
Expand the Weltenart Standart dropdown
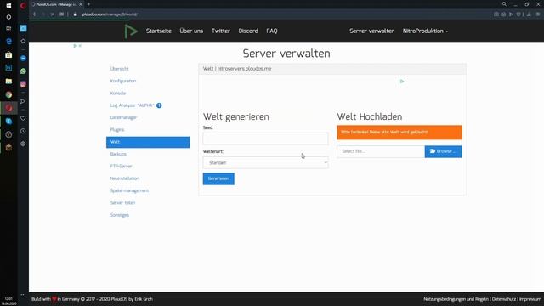click(265, 162)
